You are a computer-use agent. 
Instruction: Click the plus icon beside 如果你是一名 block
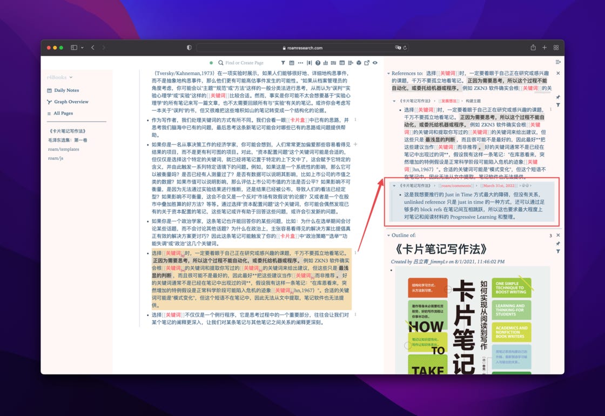pyautogui.click(x=355, y=144)
